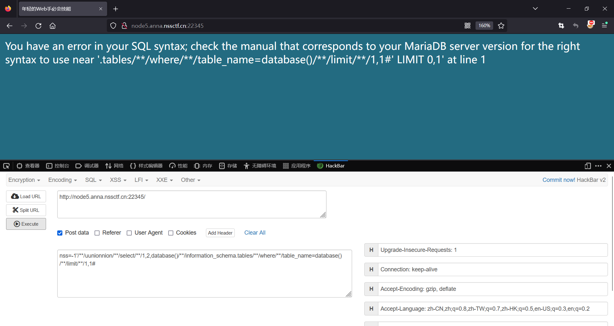Close the developer tools panel
The width and height of the screenshot is (614, 326).
(609, 166)
